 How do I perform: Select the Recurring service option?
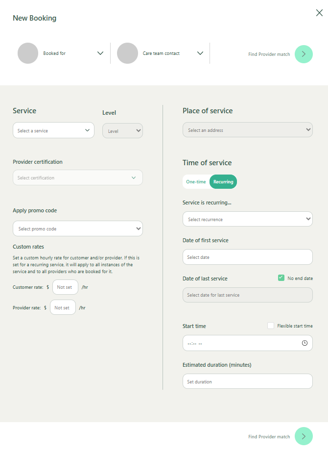[223, 182]
